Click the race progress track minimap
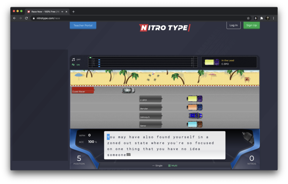The width and height of the screenshot is (288, 184). point(143,62)
